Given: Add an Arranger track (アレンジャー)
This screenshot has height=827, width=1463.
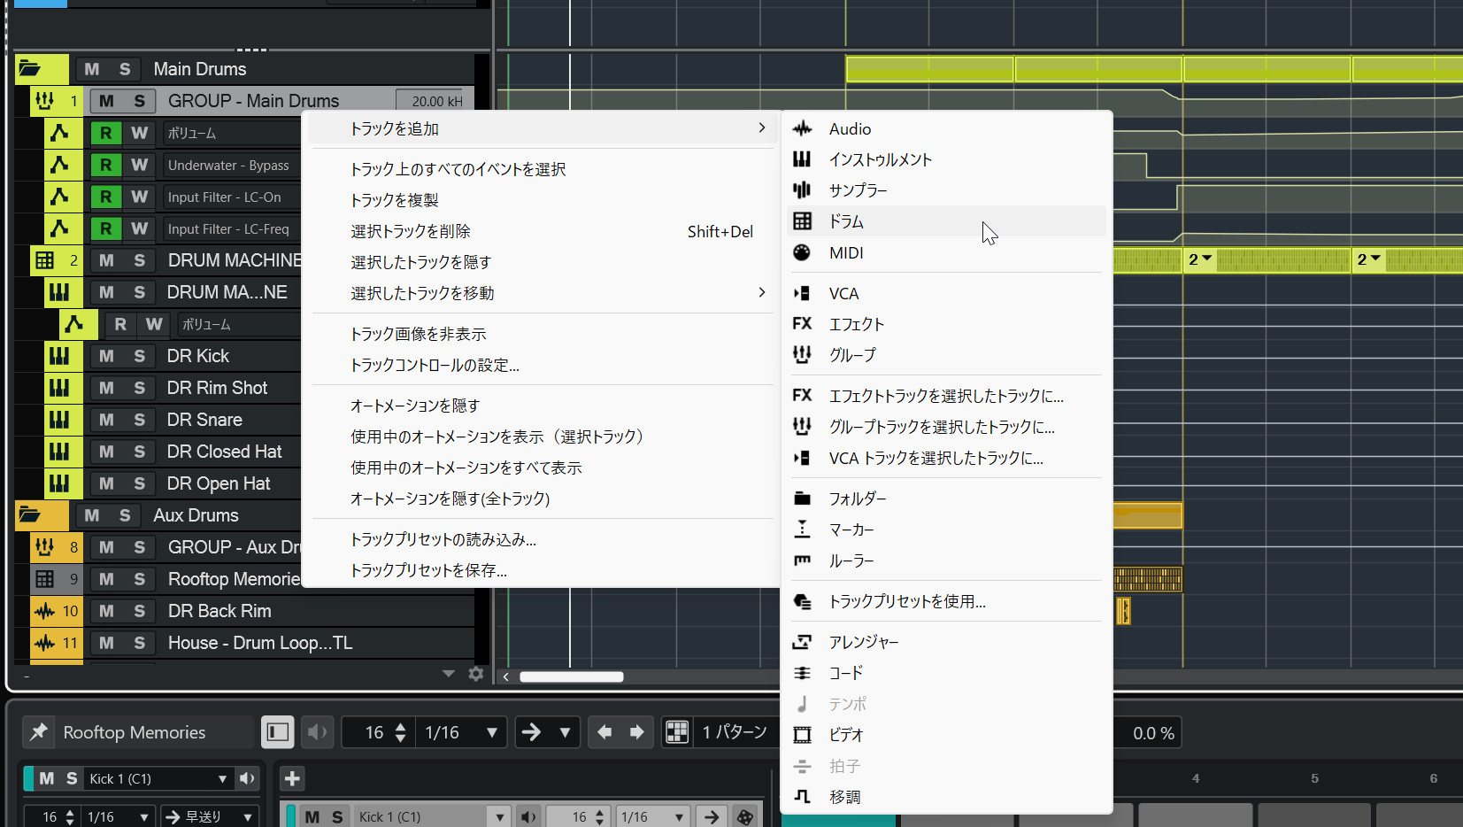Looking at the screenshot, I should (x=946, y=642).
